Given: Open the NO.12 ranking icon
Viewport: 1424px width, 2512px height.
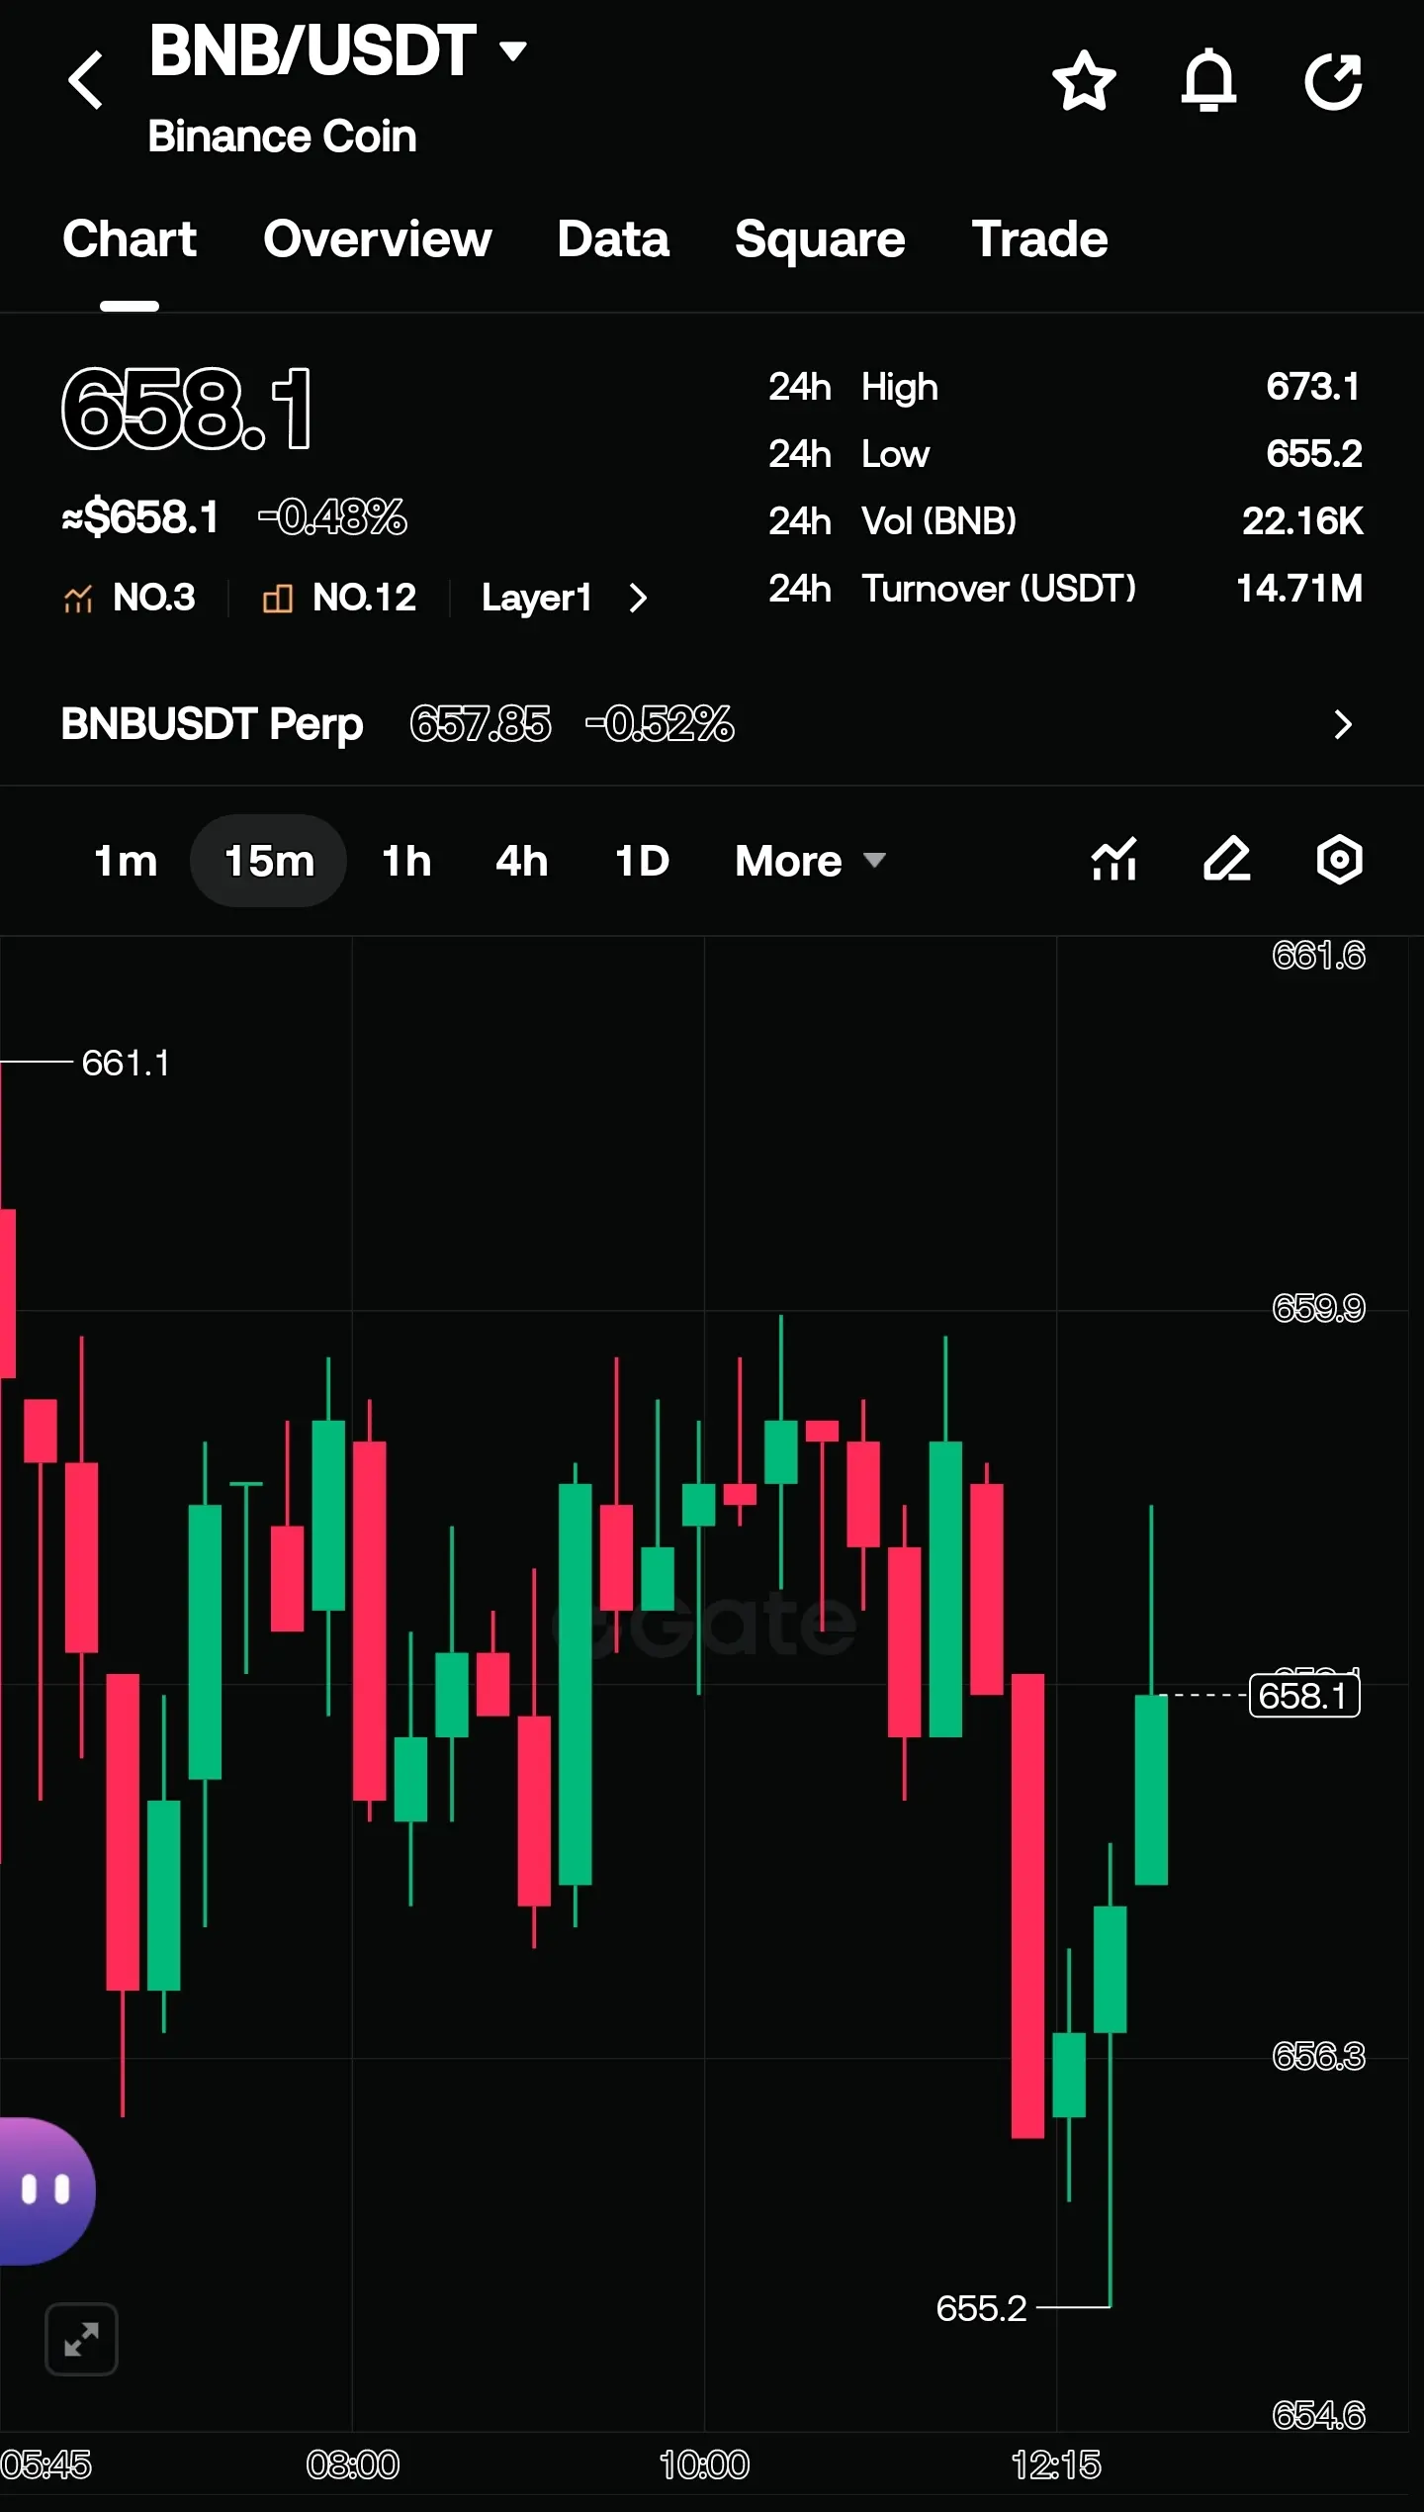Looking at the screenshot, I should [x=278, y=598].
